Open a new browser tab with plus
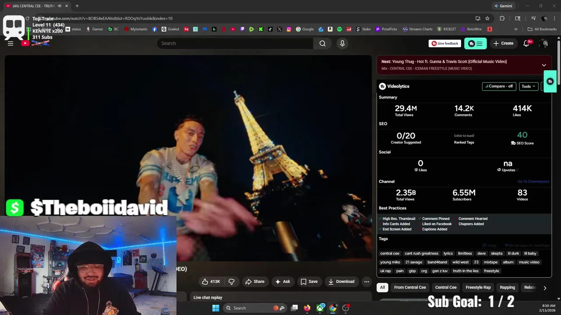This screenshot has height=315, width=561. (77, 6)
